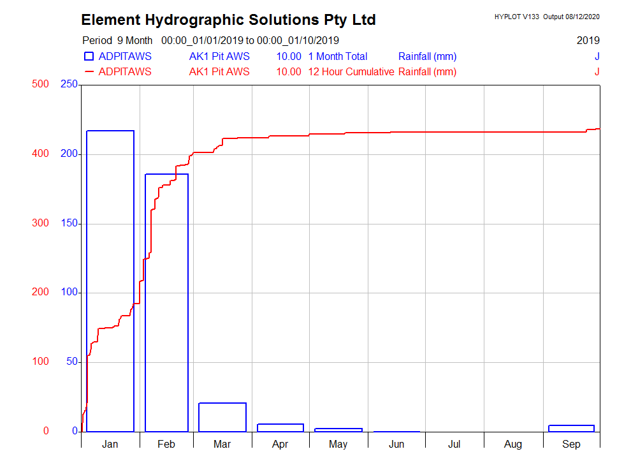Viewport: 617px width, 463px height.
Task: Click the '12 Hour Cumulative' legend text
Action: click(x=351, y=72)
